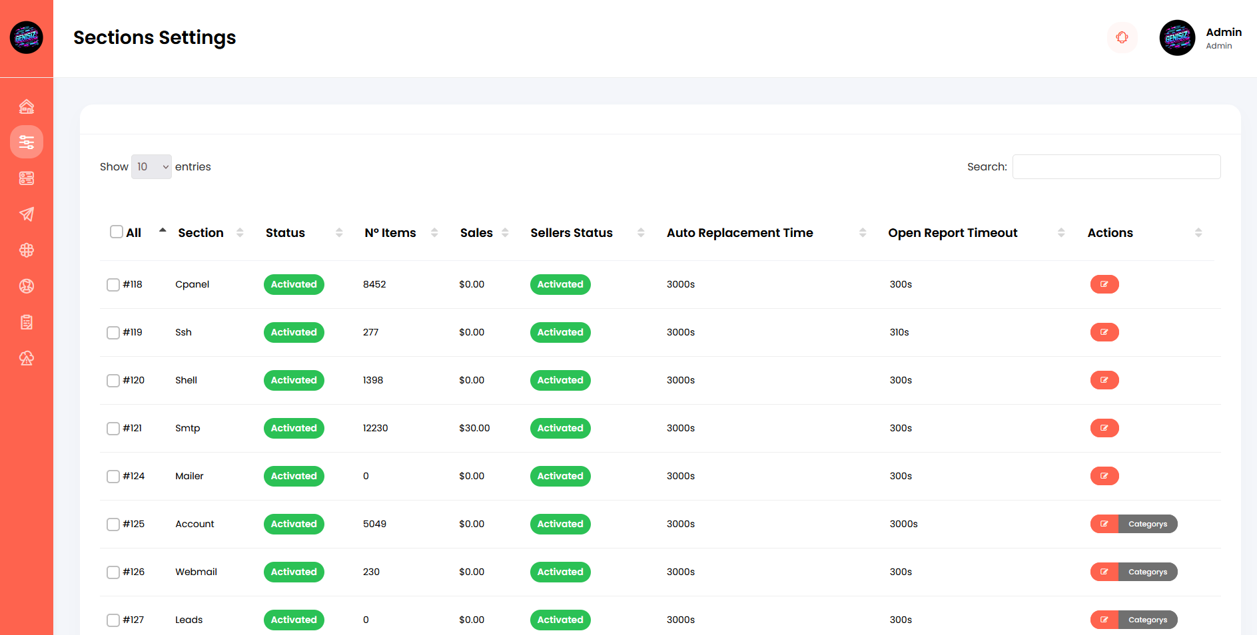Select the checkbox for row #119
Image resolution: width=1257 pixels, height=635 pixels.
pyautogui.click(x=113, y=332)
